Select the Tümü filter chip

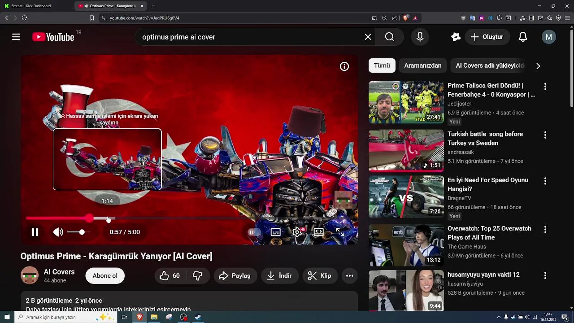pyautogui.click(x=382, y=65)
